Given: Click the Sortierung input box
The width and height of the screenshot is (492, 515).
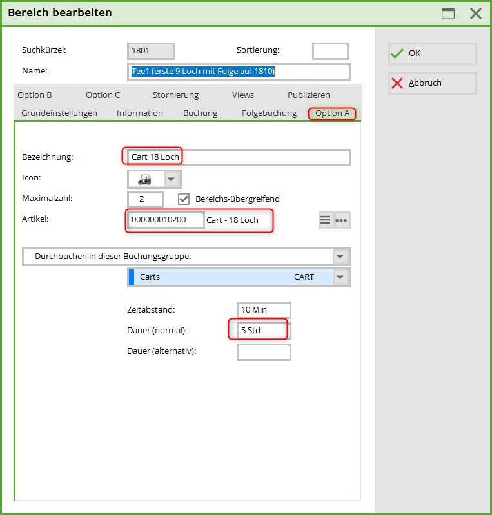Looking at the screenshot, I should point(330,51).
